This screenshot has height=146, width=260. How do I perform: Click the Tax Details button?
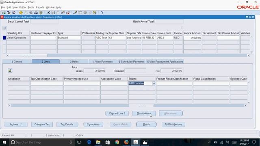click(67, 125)
